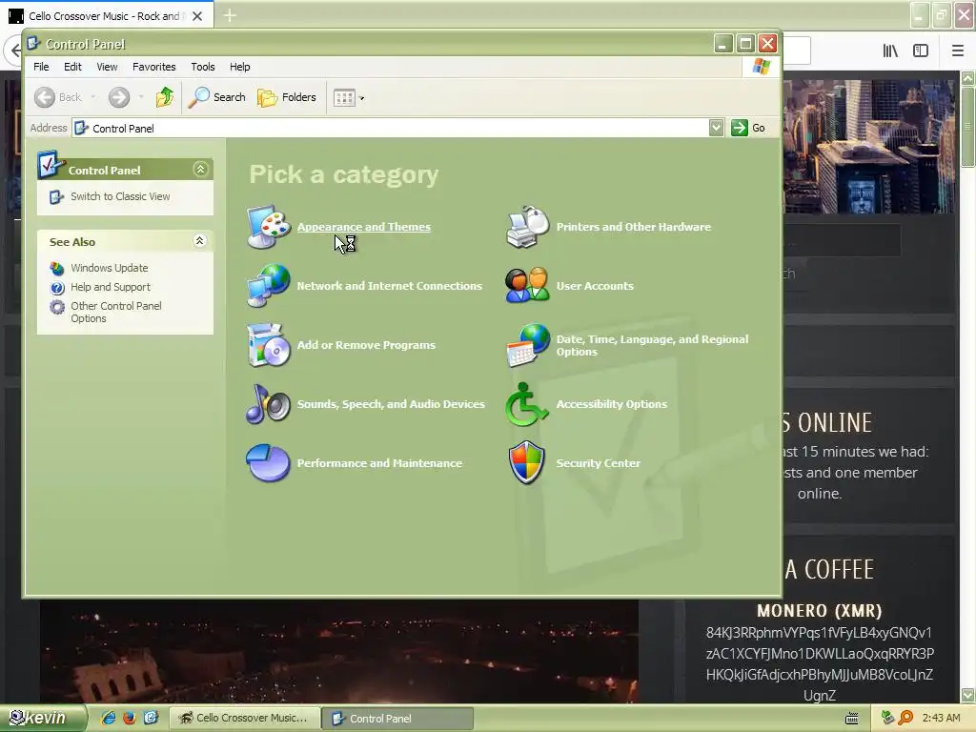The image size is (976, 732).
Task: Open the User Accounts people icon
Action: 527,286
